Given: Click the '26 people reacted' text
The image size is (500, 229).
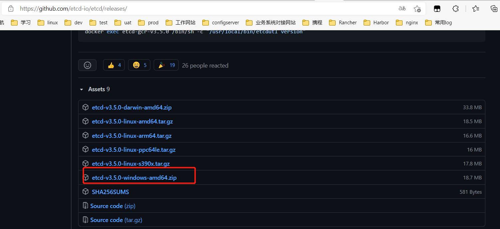Looking at the screenshot, I should (205, 66).
